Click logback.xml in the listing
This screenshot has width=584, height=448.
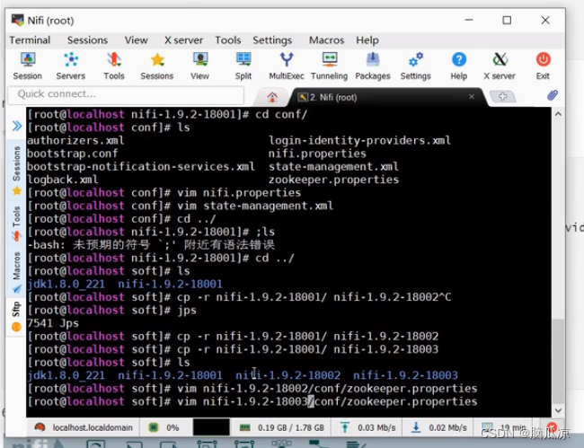pyautogui.click(x=63, y=180)
